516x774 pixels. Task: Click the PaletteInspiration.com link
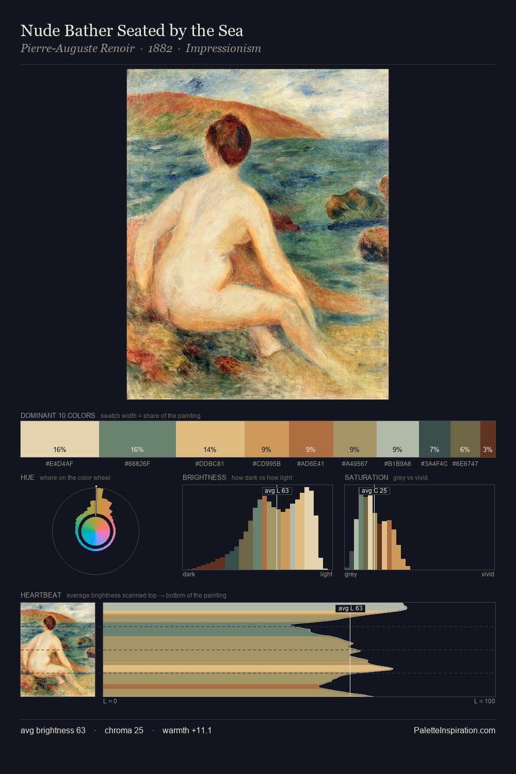[455, 730]
